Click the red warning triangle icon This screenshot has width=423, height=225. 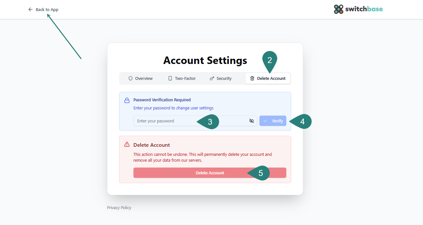click(127, 144)
